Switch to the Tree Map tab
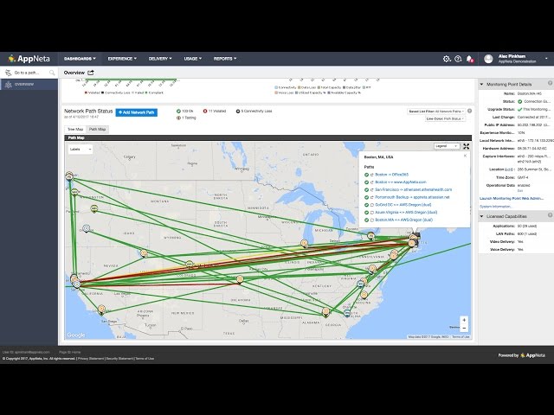554x415 pixels. coord(75,129)
